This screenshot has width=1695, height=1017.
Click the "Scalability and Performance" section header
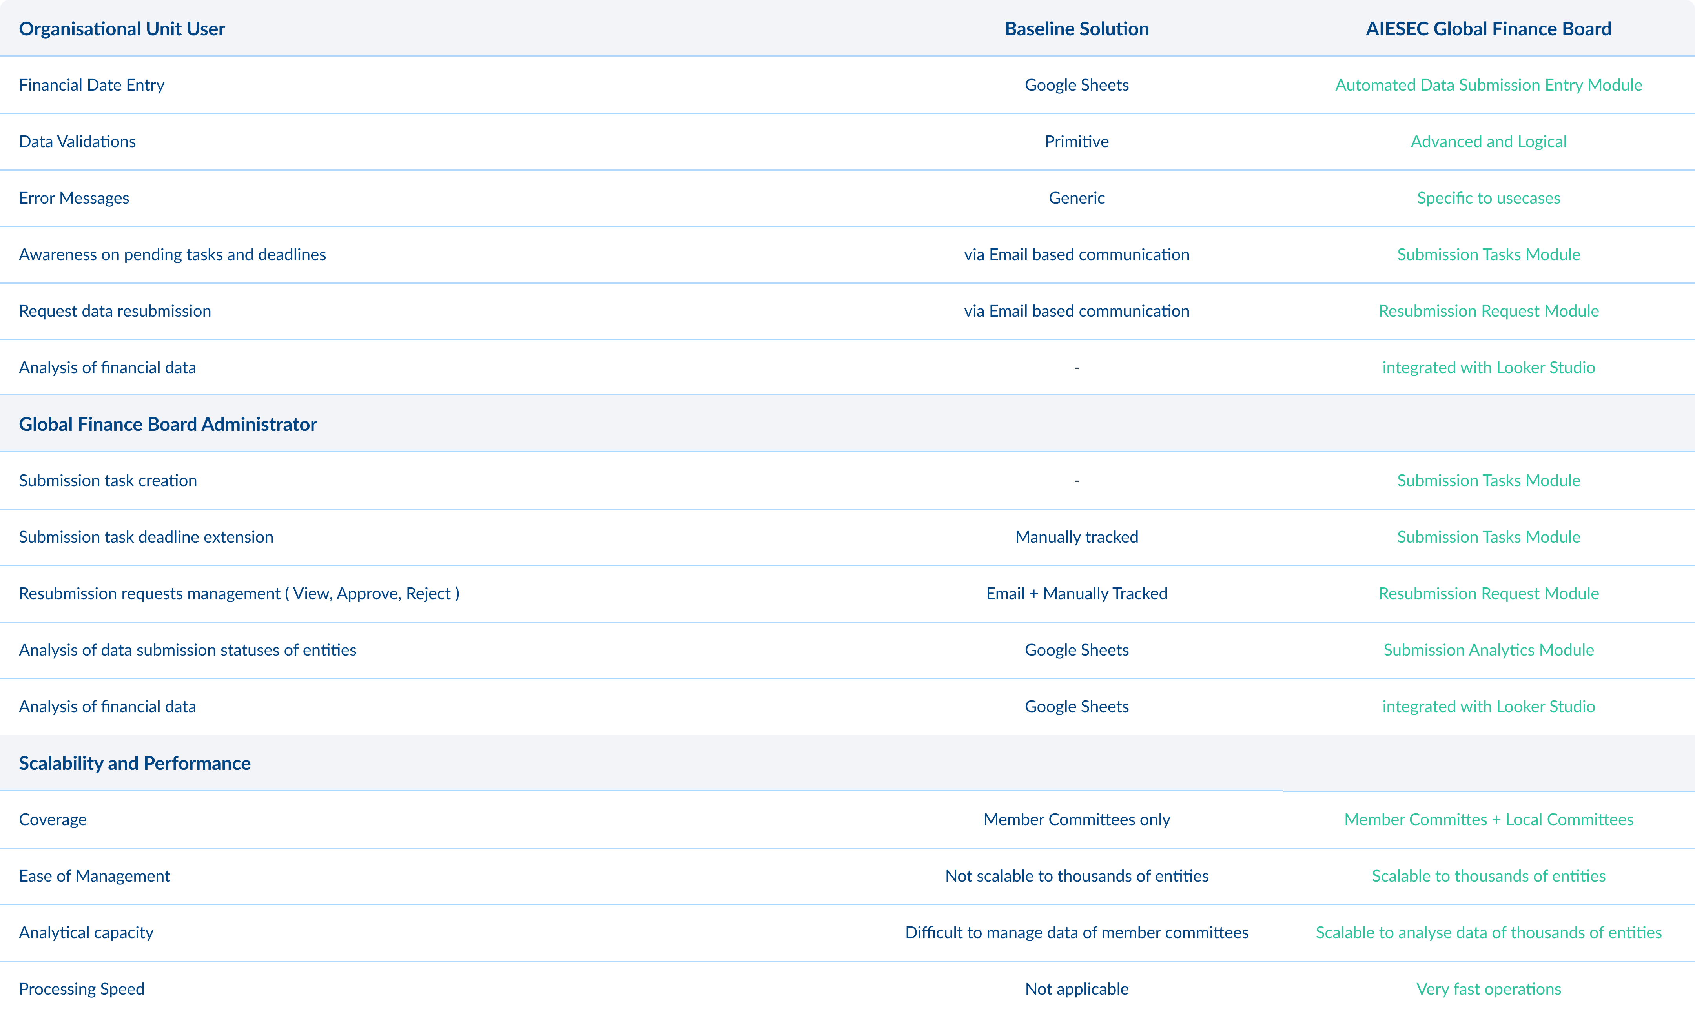pyautogui.click(x=135, y=764)
